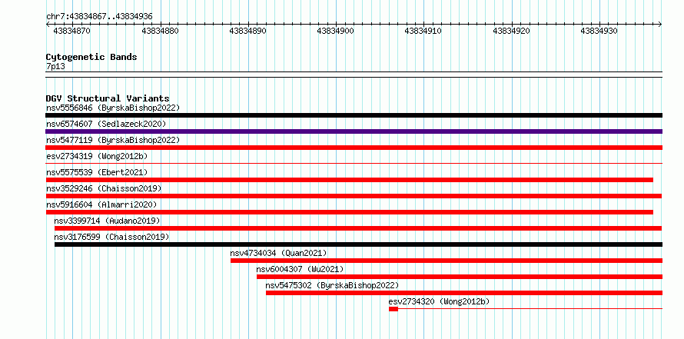684x339 pixels.
Task: Select the red nsv4734034 variant bar
Action: pyautogui.click(x=447, y=261)
